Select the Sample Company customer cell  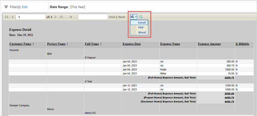[x=20, y=105]
